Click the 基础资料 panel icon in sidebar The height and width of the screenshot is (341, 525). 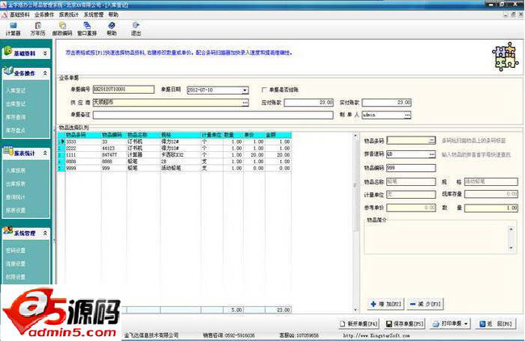pos(8,52)
